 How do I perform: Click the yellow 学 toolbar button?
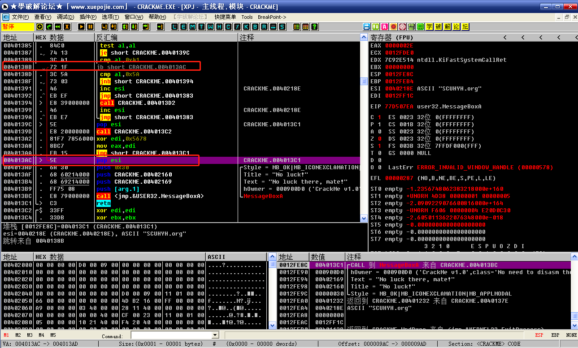click(429, 27)
